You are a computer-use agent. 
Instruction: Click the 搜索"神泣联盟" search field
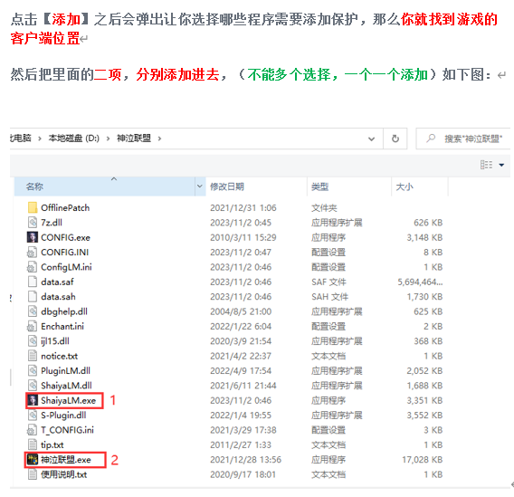point(462,139)
